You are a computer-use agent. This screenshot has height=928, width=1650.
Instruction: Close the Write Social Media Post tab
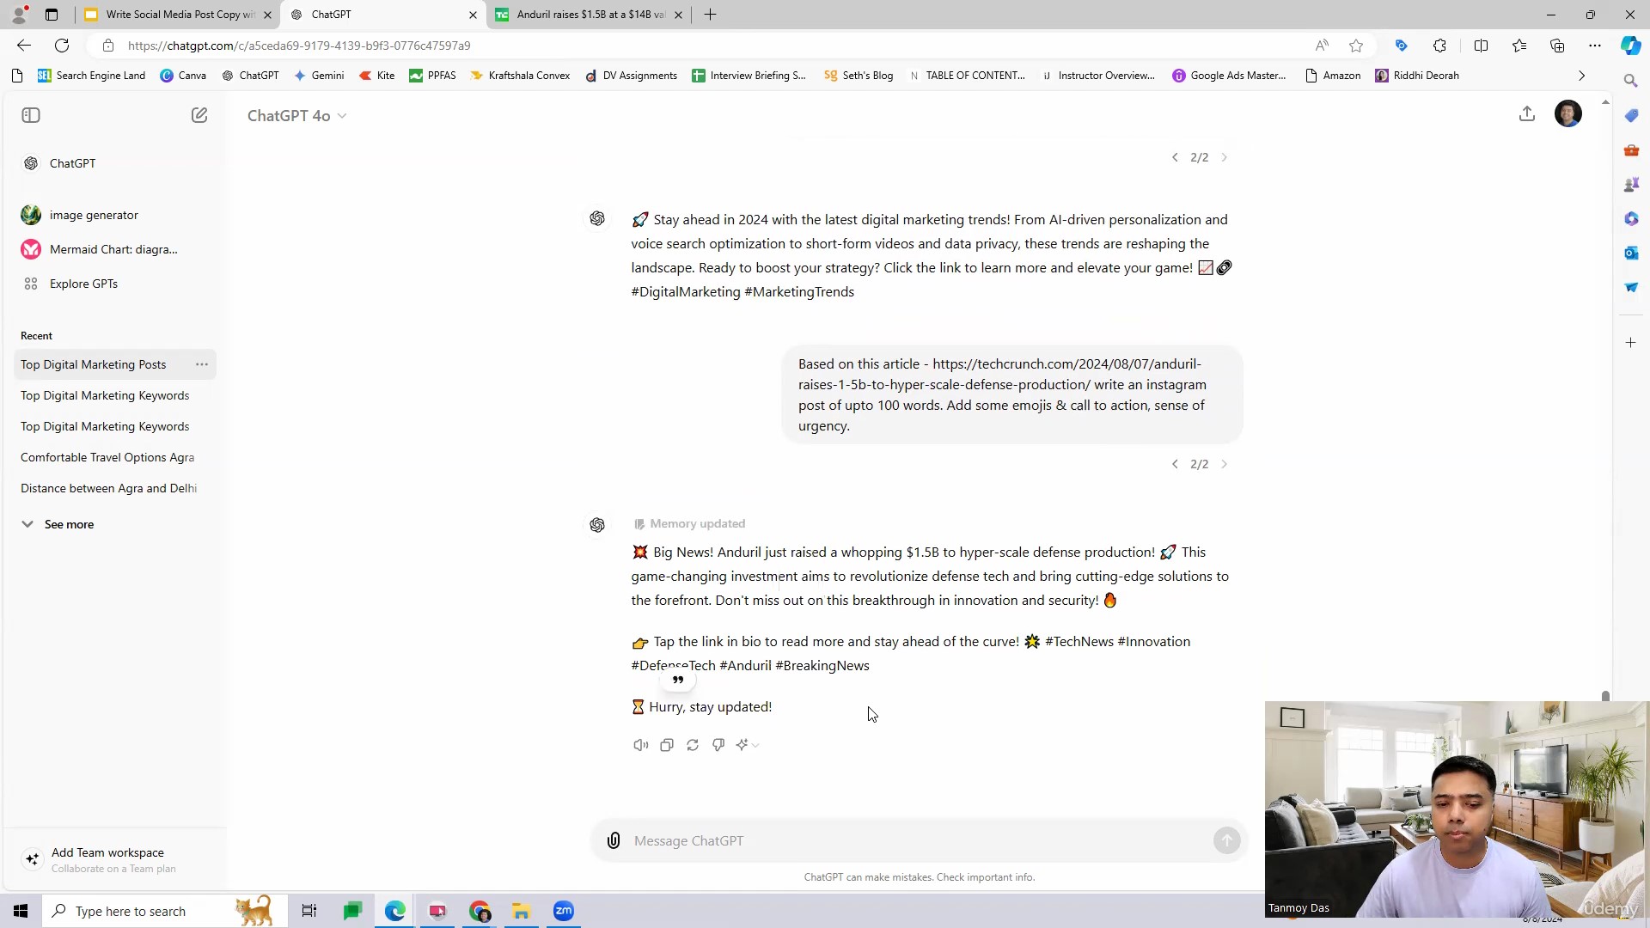[267, 15]
